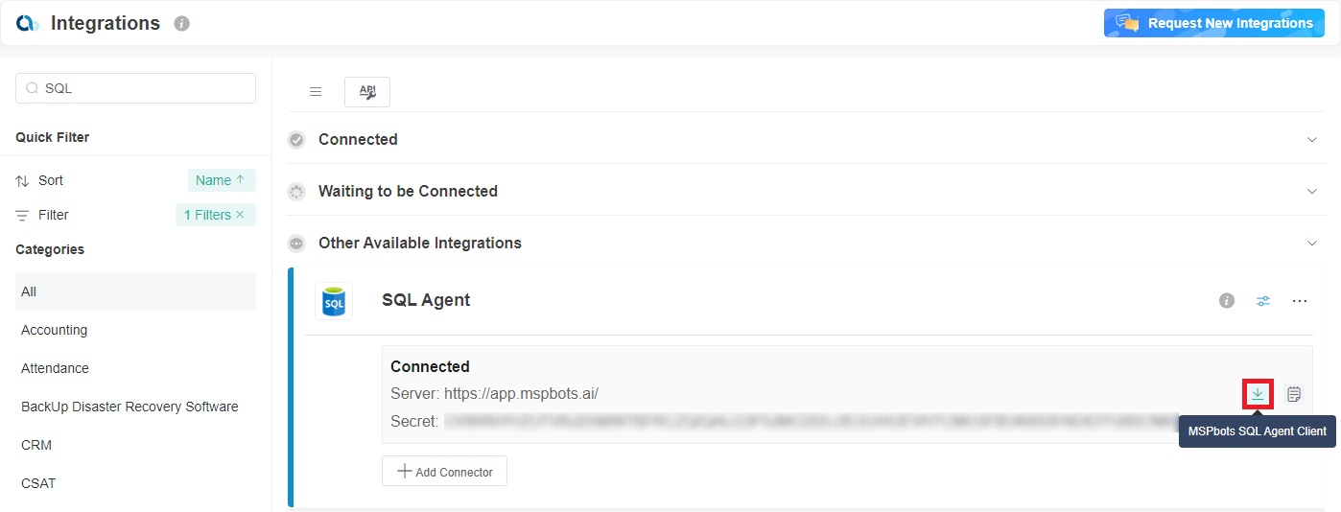The height and width of the screenshot is (512, 1341).
Task: Collapse the Connected section
Action: tap(1312, 140)
